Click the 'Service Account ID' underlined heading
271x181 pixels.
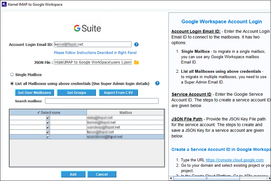tap(191, 94)
